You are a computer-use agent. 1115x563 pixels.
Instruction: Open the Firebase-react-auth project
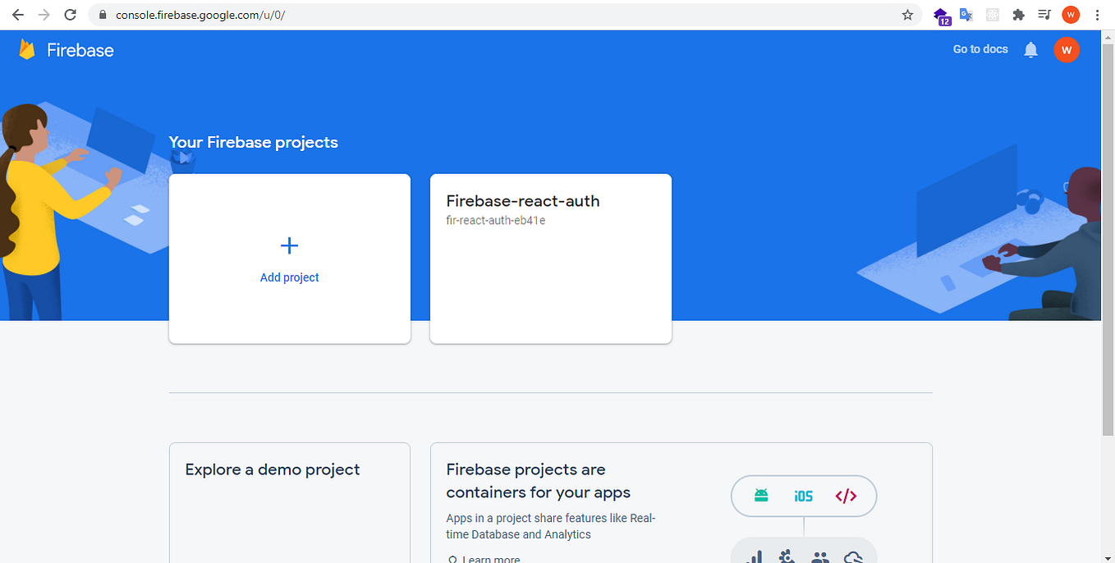pos(550,259)
